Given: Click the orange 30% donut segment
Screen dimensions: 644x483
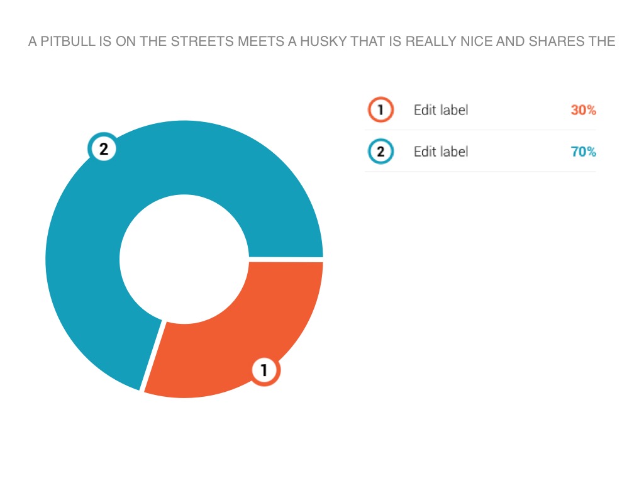Looking at the screenshot, I should (252, 327).
